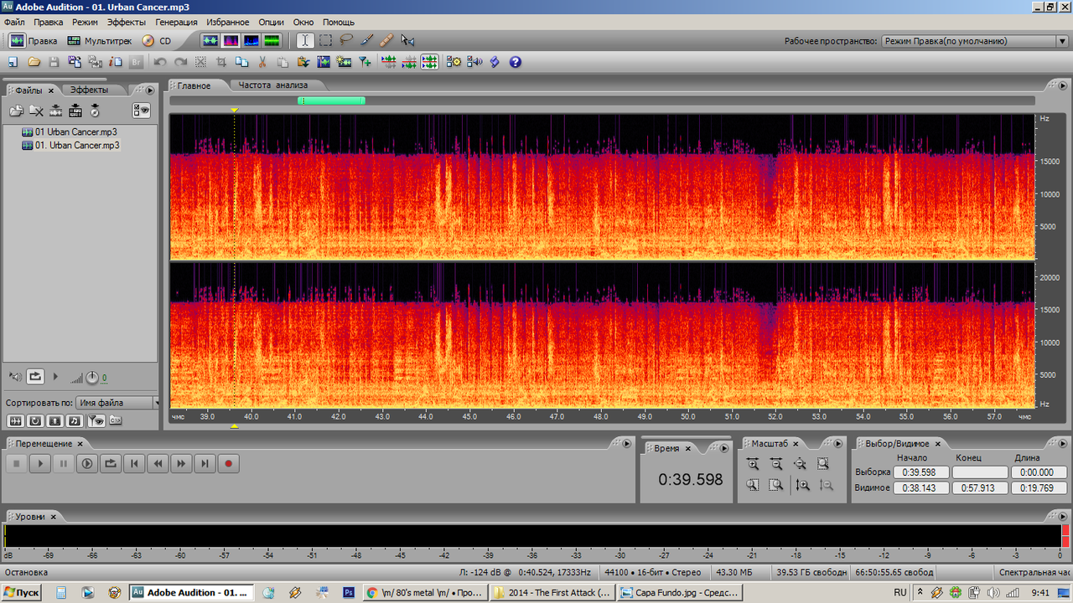Click the Видимое Конец field 0:57.913

tap(980, 487)
